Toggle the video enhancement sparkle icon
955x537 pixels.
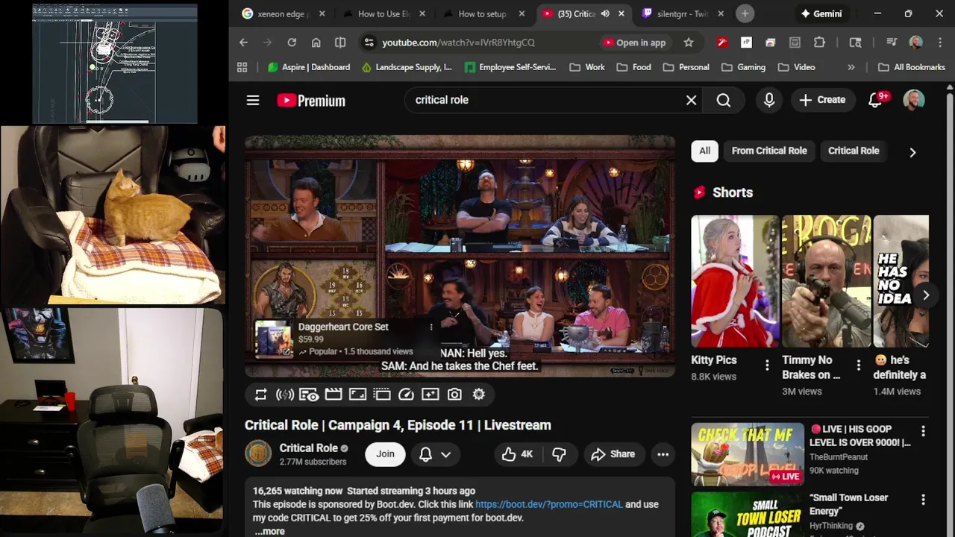pyautogui.click(x=430, y=395)
